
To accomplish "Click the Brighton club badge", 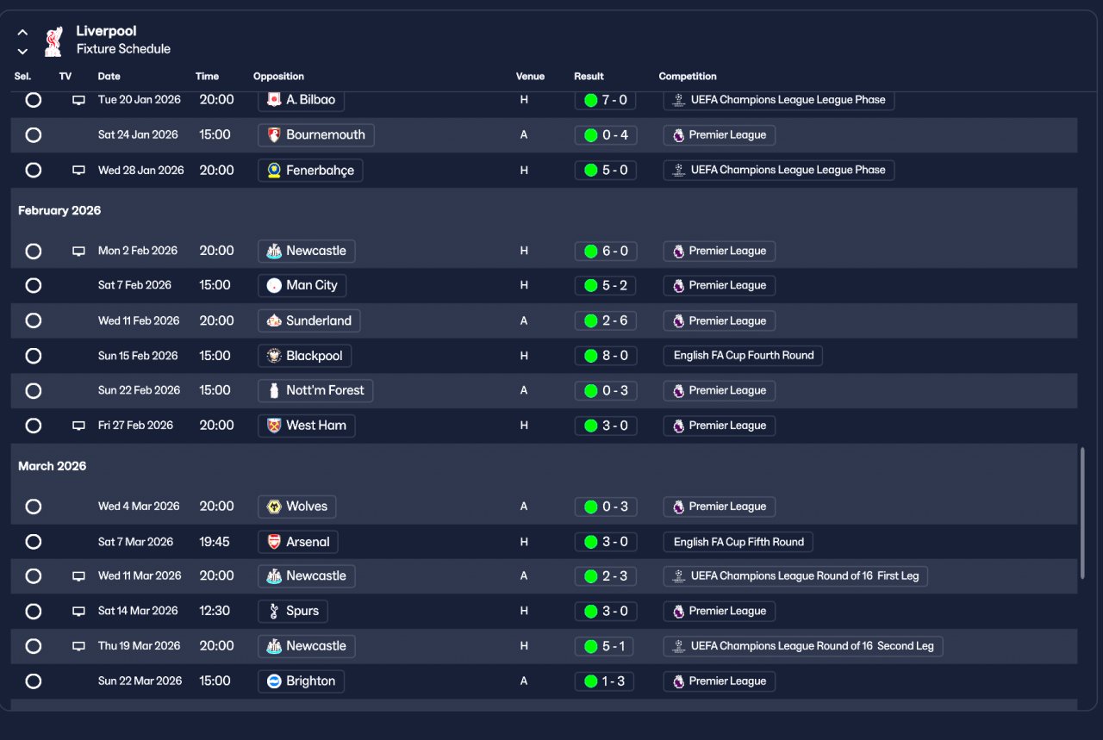I will (274, 681).
